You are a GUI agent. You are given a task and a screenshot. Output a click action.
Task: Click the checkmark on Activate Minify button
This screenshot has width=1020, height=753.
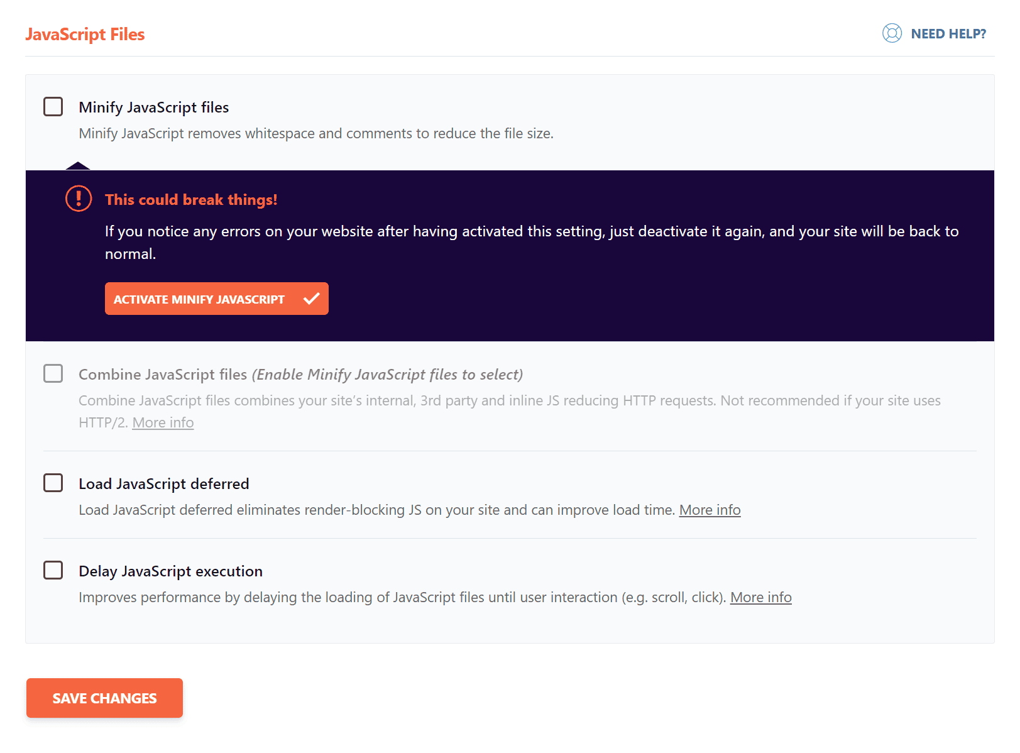311,299
